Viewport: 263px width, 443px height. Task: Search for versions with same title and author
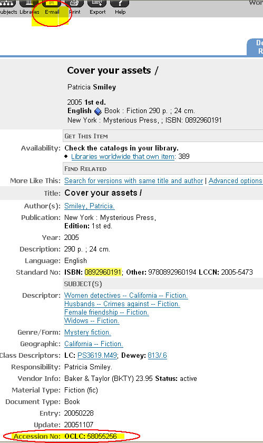coord(134,181)
